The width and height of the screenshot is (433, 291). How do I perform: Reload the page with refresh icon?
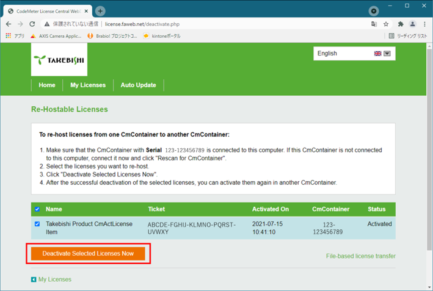click(x=32, y=24)
